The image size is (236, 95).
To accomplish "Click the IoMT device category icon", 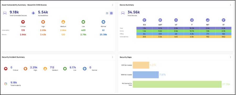I will point(160,20).
